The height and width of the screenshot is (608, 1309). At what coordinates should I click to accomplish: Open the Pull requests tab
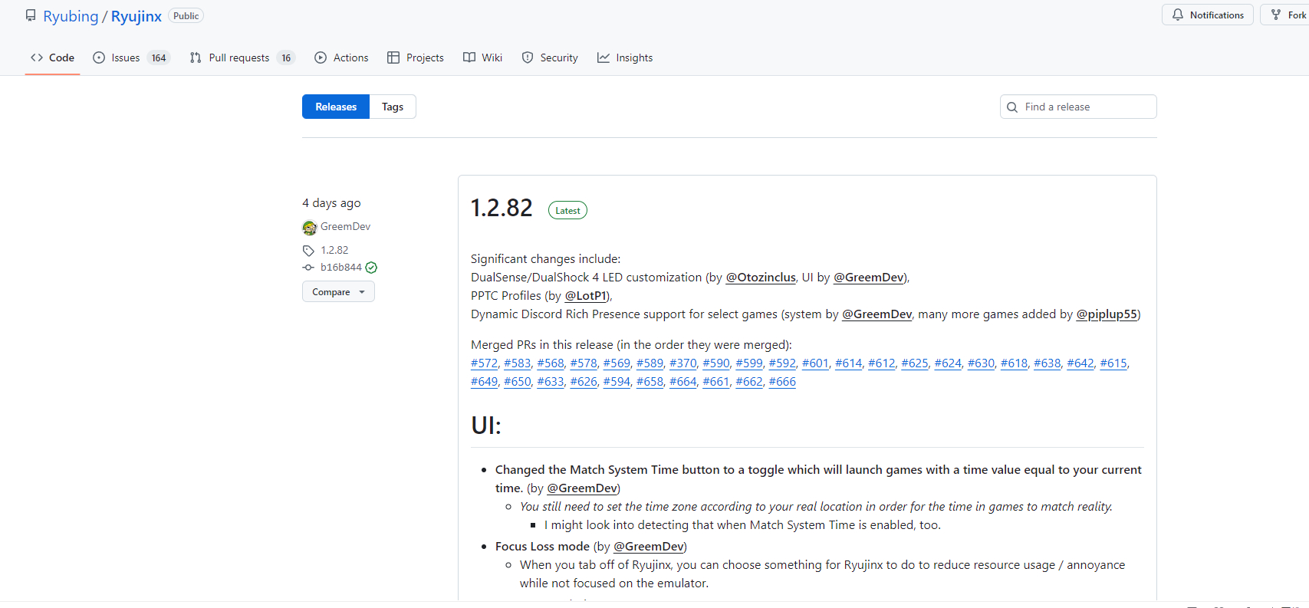pos(242,58)
